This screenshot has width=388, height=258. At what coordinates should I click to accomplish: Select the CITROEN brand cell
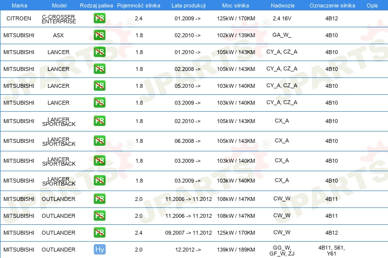tap(19, 18)
